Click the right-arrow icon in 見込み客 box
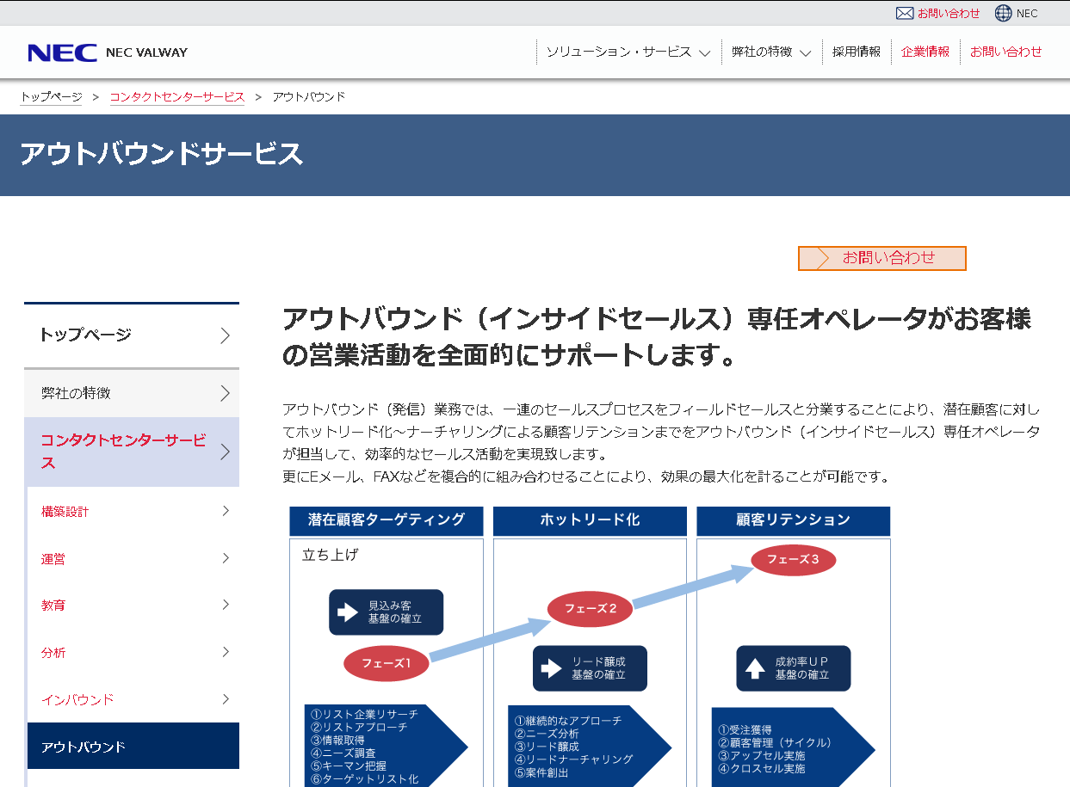Screen dimensions: 1070x787 [348, 612]
